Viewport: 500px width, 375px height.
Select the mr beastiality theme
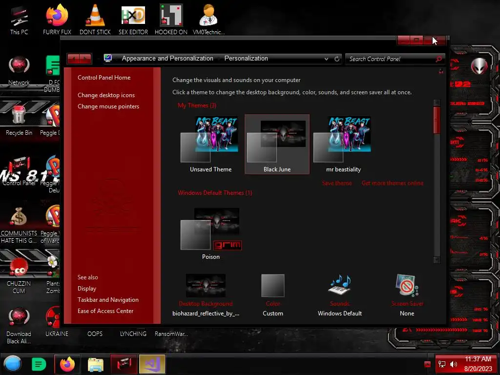[343, 144]
